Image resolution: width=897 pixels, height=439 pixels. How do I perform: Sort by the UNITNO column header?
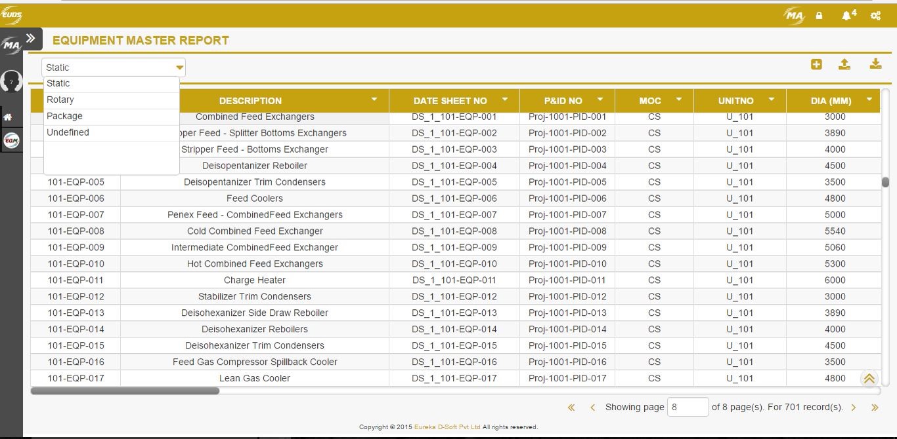click(x=735, y=101)
